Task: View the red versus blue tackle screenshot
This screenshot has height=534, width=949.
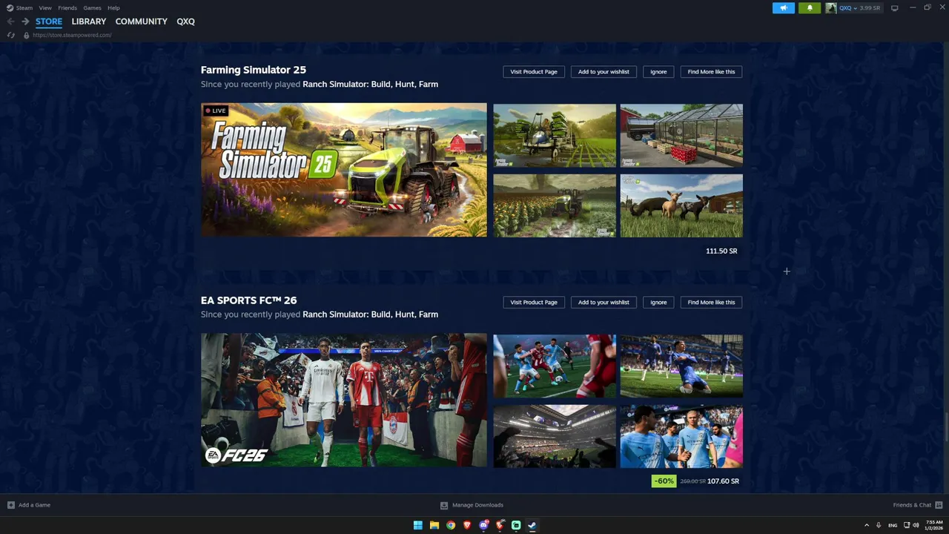Action: tap(555, 366)
